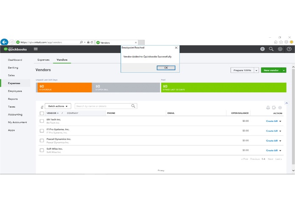This screenshot has height=209, width=295.
Task: Filter by the green Paid Last 30 Days bar
Action: pyautogui.click(x=224, y=87)
